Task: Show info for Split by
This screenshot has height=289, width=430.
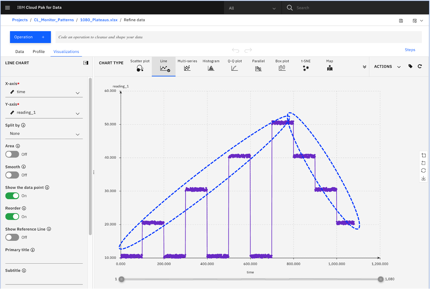Action: tap(23, 125)
